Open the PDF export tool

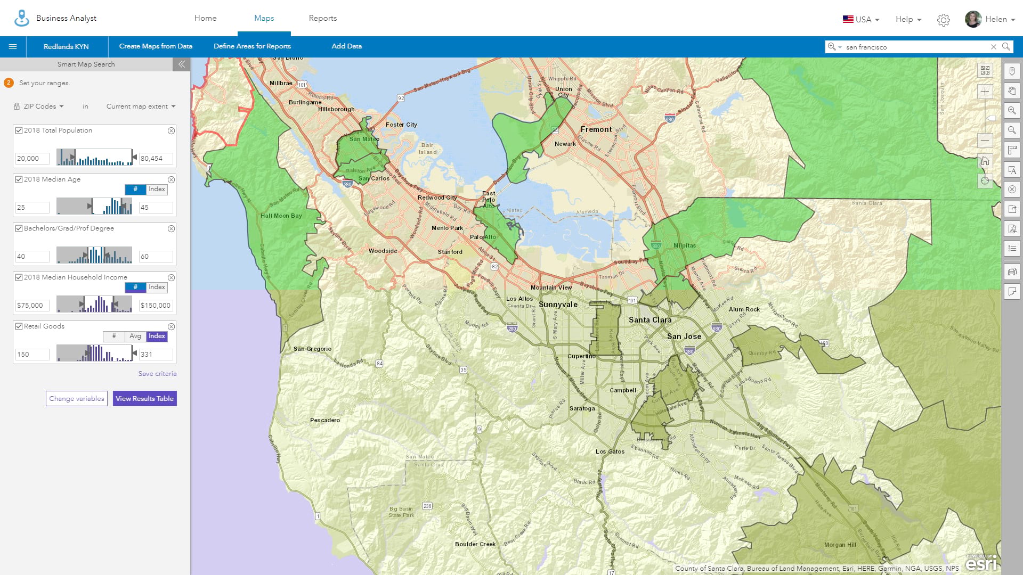point(1012,229)
